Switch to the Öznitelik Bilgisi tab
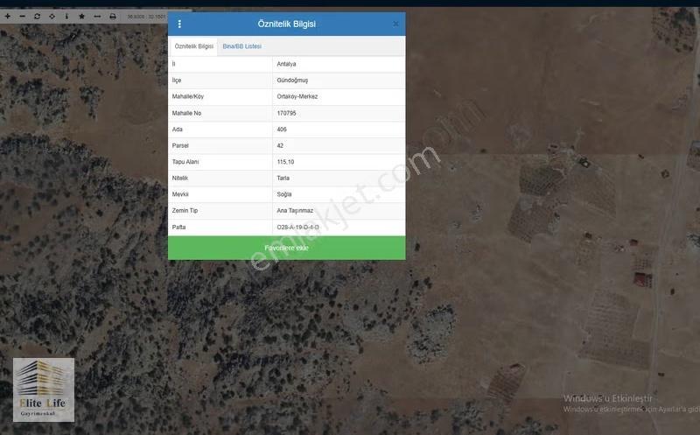Screen dimensions: 700x435 pyautogui.click(x=193, y=46)
